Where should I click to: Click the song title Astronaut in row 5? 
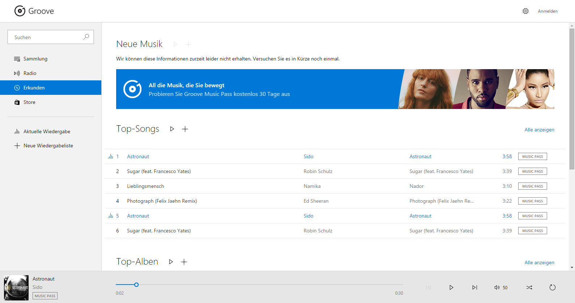(138, 216)
